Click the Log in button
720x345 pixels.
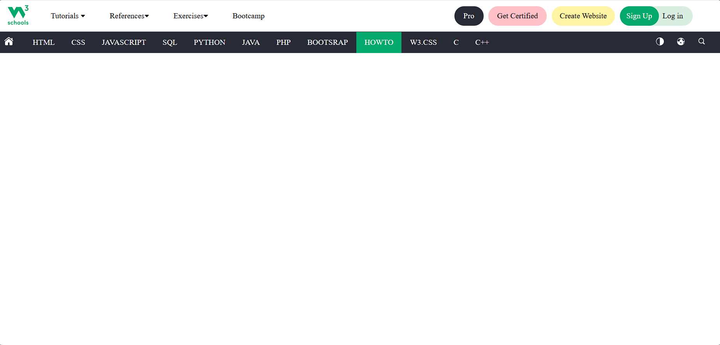coord(673,16)
